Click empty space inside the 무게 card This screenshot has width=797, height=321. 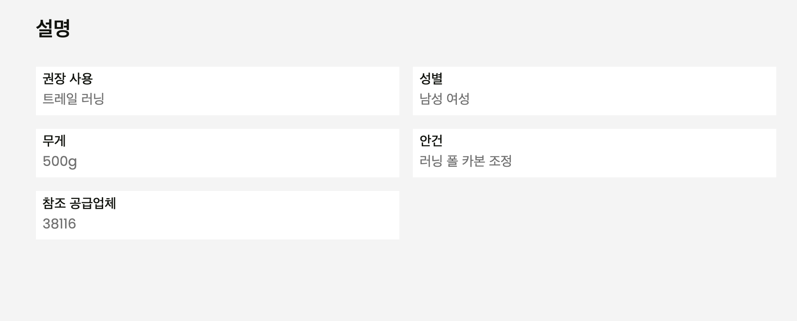pyautogui.click(x=254, y=153)
